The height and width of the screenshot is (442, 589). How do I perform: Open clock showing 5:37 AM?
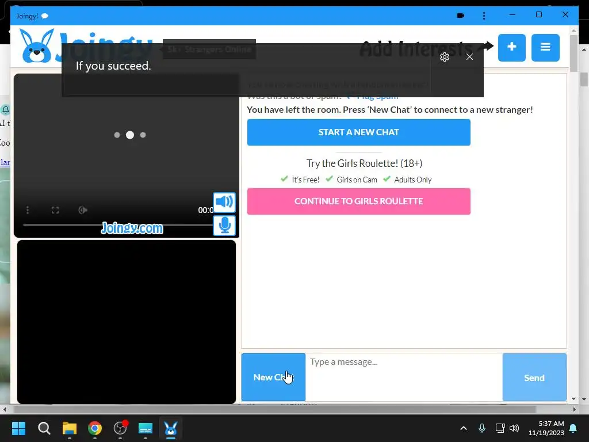coord(546,428)
